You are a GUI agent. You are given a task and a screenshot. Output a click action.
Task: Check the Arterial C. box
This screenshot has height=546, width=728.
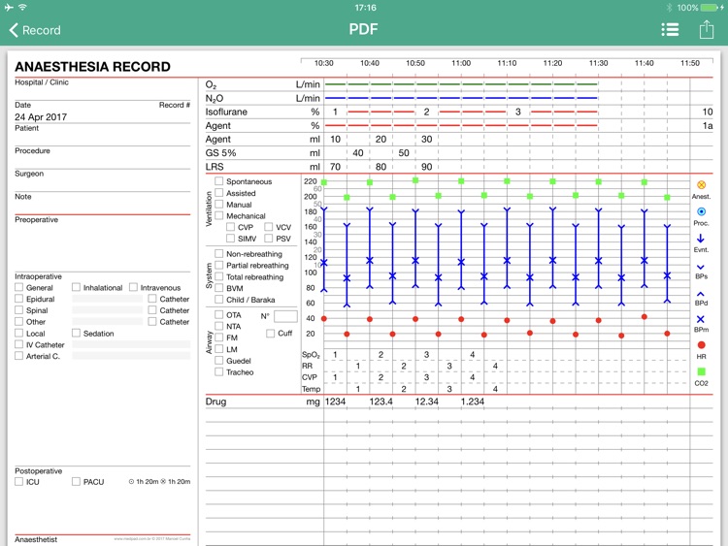pyautogui.click(x=19, y=356)
